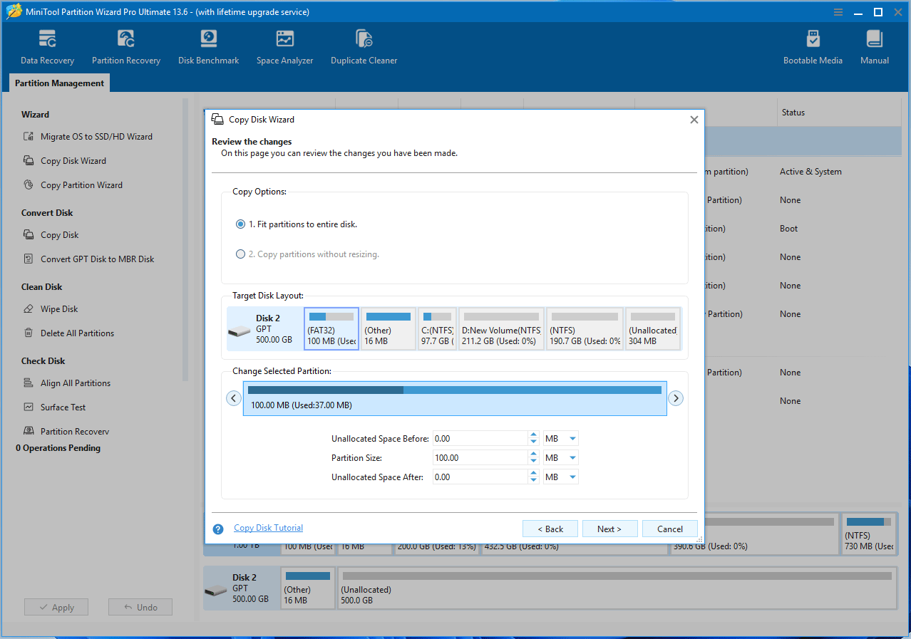Click the Next button

pos(609,529)
